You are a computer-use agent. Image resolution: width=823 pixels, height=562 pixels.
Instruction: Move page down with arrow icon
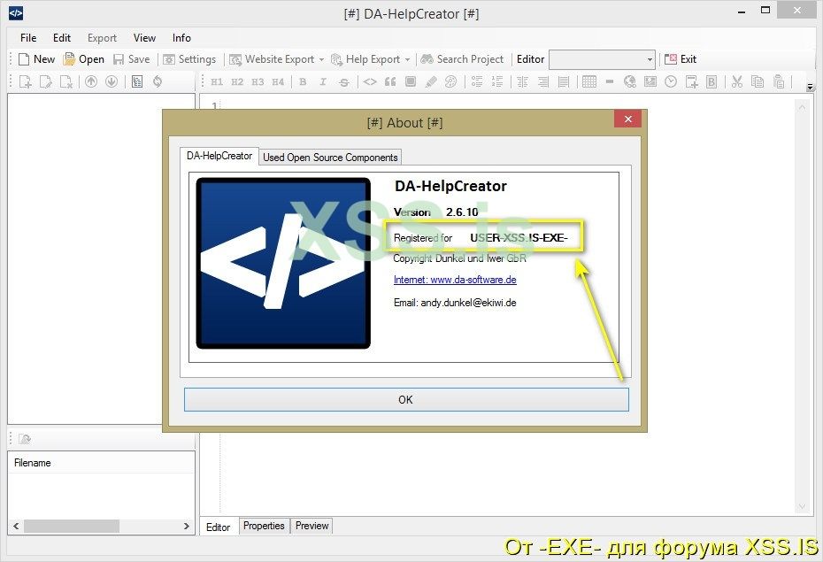click(x=112, y=81)
